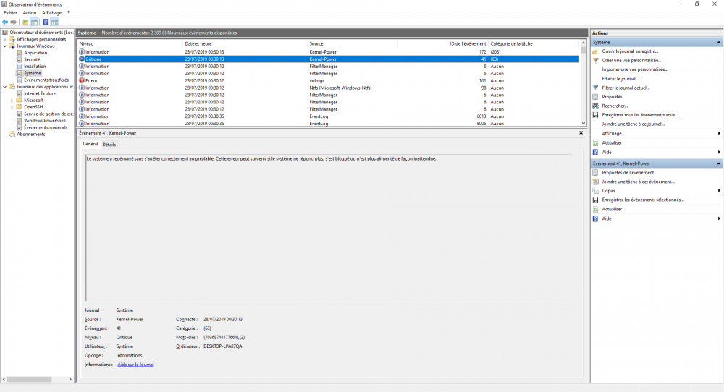Image resolution: width=724 pixels, height=392 pixels.
Task: Click the up-one-level folder toolbar icon
Action: click(25, 22)
